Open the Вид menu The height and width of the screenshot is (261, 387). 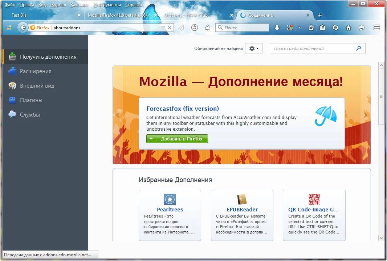42,5
